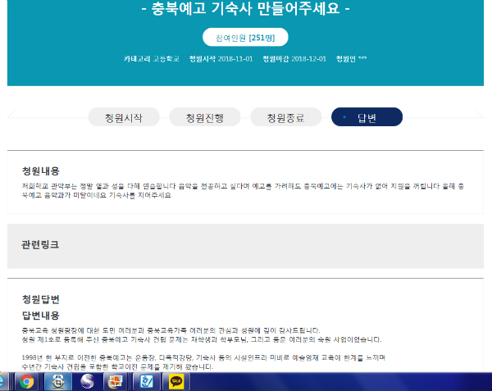Click the 관련링크 section bar
The image size is (492, 391).
click(245, 245)
